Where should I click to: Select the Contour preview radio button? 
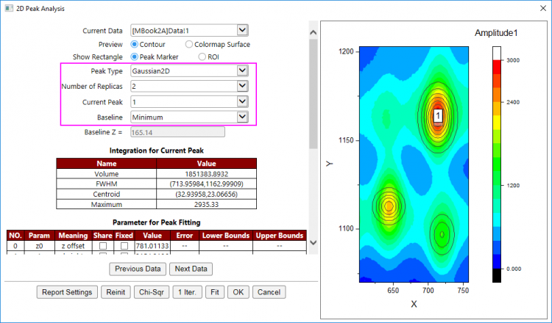(134, 44)
